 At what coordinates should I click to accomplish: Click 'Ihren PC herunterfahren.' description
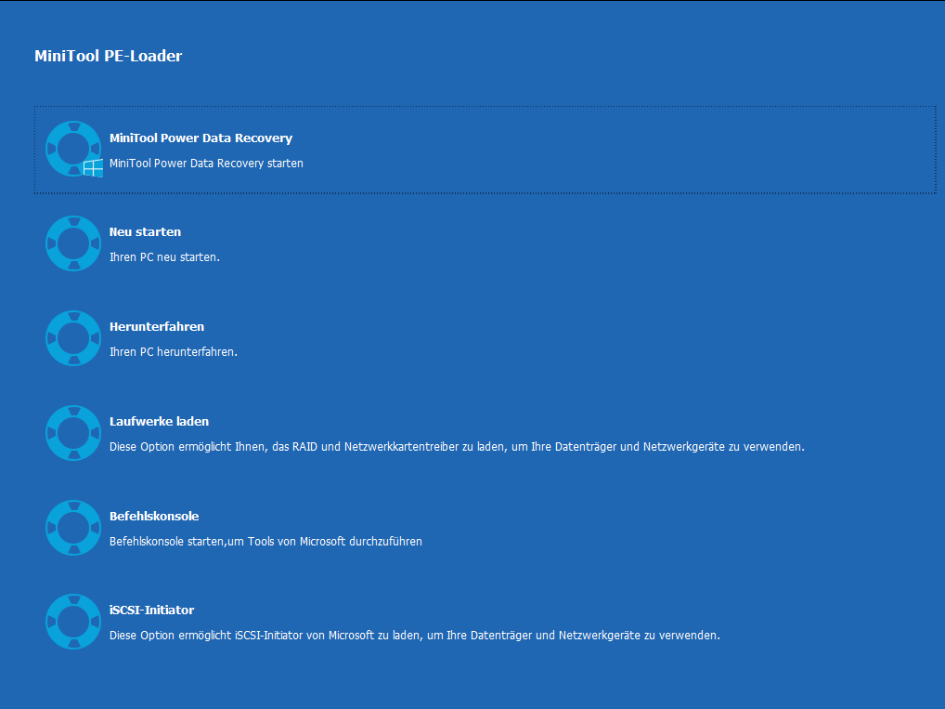click(x=174, y=352)
